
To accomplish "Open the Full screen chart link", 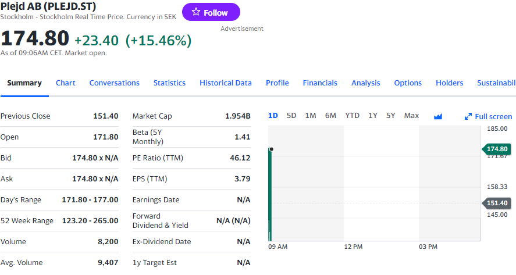I will (488, 116).
